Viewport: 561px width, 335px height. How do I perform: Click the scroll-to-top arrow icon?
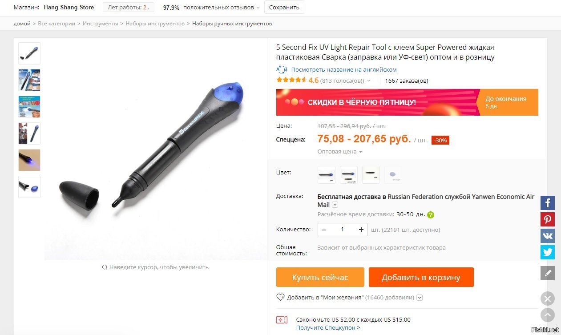pos(548,315)
